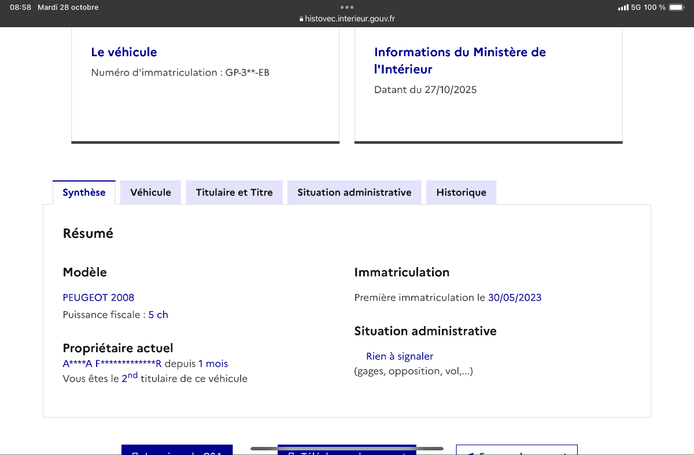The height and width of the screenshot is (455, 694).
Task: Tap the cellular signal bars icon
Action: tap(623, 8)
